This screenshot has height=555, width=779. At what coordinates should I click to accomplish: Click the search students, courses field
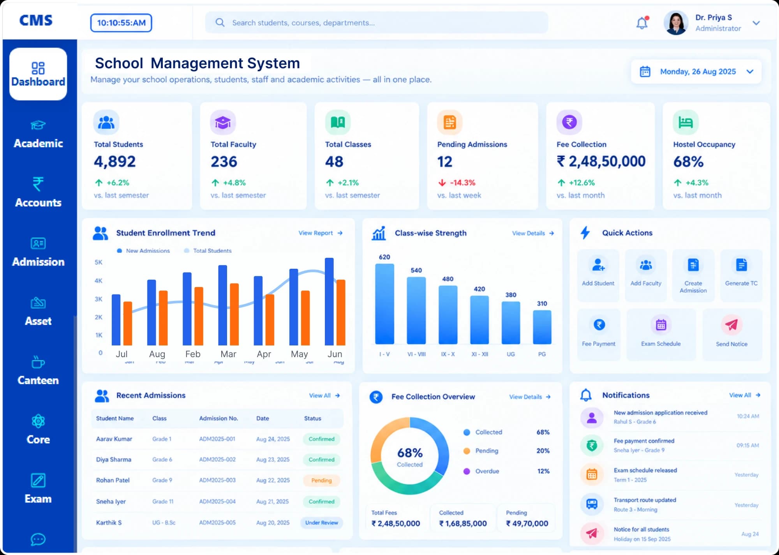377,23
